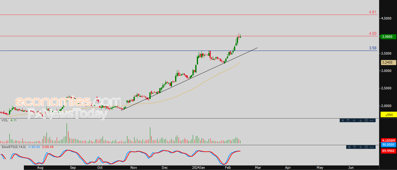Click the Aug label on time axis
The image size is (397, 170).
point(40,168)
